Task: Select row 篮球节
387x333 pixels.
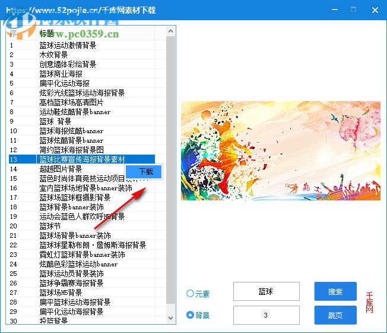Action: [x=82, y=226]
